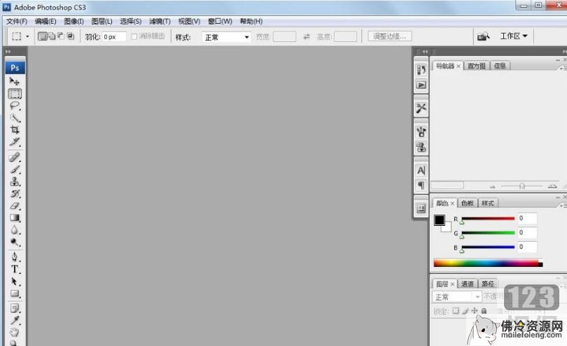Click the 羽化 feather input field
This screenshot has height=346, width=567.
(114, 36)
